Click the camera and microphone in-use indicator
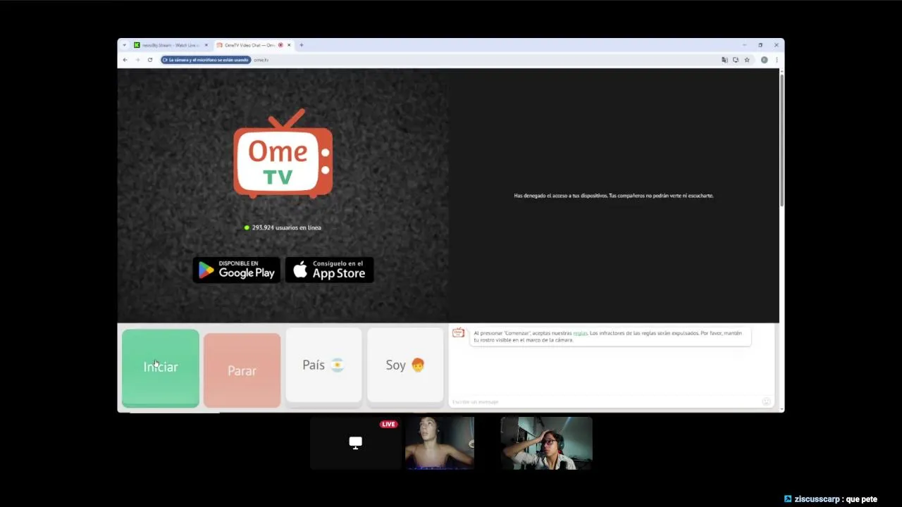 [x=205, y=60]
